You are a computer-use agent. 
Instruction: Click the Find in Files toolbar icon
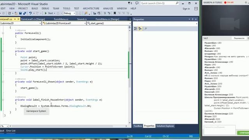86,13
